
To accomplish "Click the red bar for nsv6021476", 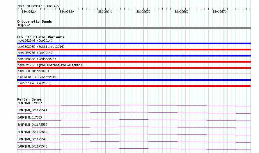I will tap(134, 86).
